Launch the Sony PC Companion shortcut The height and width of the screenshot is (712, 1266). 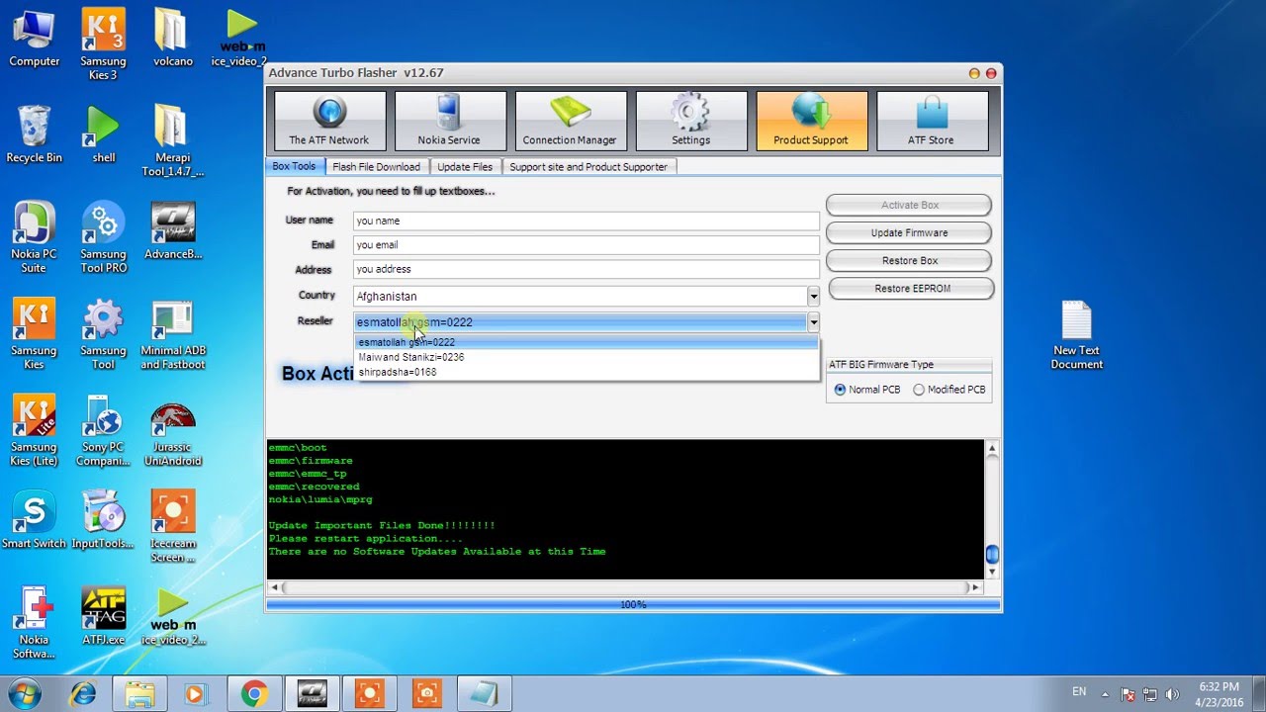click(103, 432)
